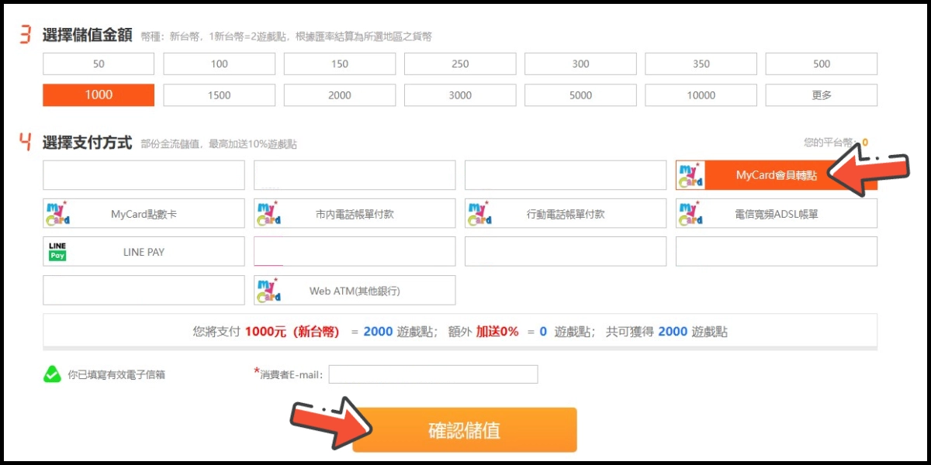Viewport: 931px width, 465px height.
Task: Choose MyCard點數卡 payment method
Action: (144, 213)
